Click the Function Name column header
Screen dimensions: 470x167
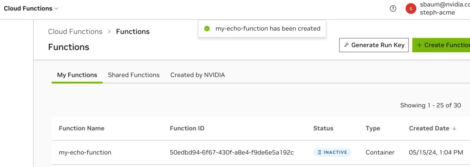81,128
